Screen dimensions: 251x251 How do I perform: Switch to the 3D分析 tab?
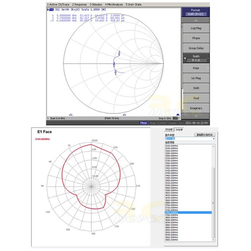coord(169,130)
